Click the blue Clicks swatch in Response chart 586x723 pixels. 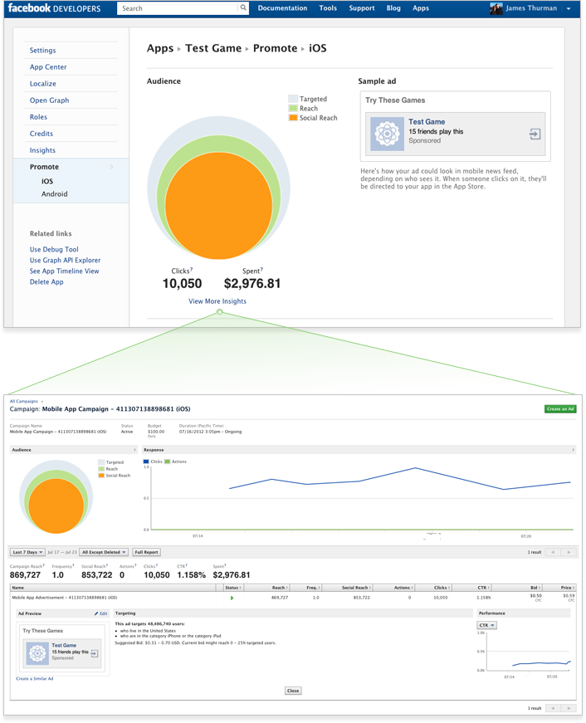pyautogui.click(x=146, y=462)
